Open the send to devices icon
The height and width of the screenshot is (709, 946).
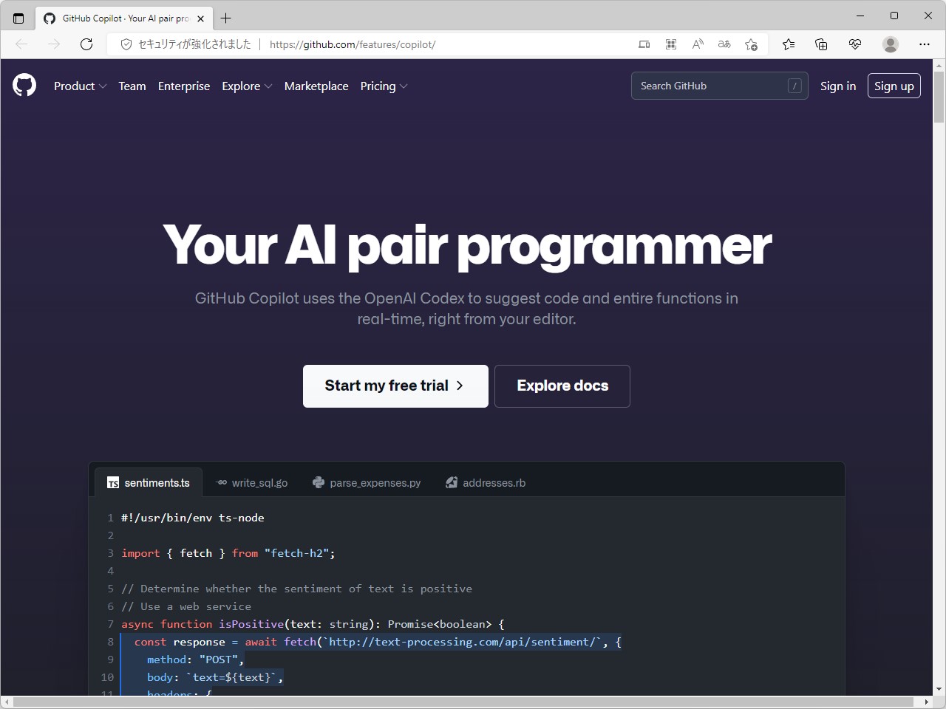[x=644, y=44]
